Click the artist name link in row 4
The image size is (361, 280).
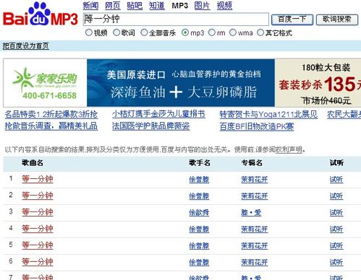click(x=199, y=229)
